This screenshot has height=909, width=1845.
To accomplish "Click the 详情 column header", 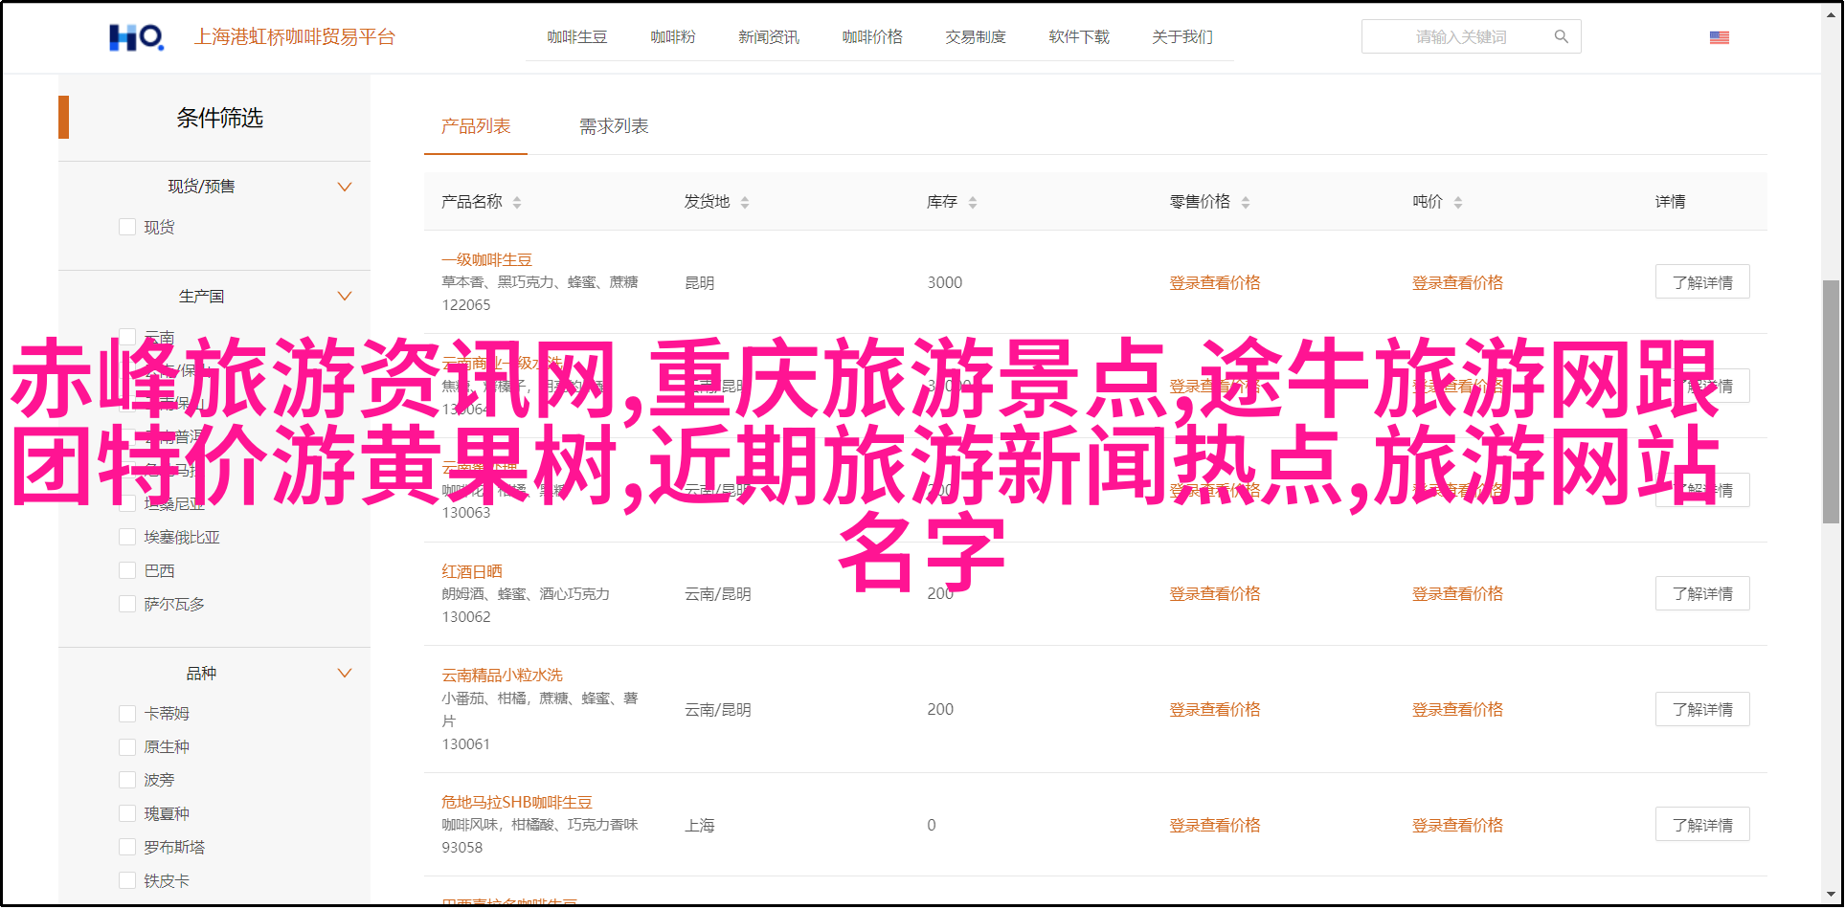I will (x=1670, y=202).
